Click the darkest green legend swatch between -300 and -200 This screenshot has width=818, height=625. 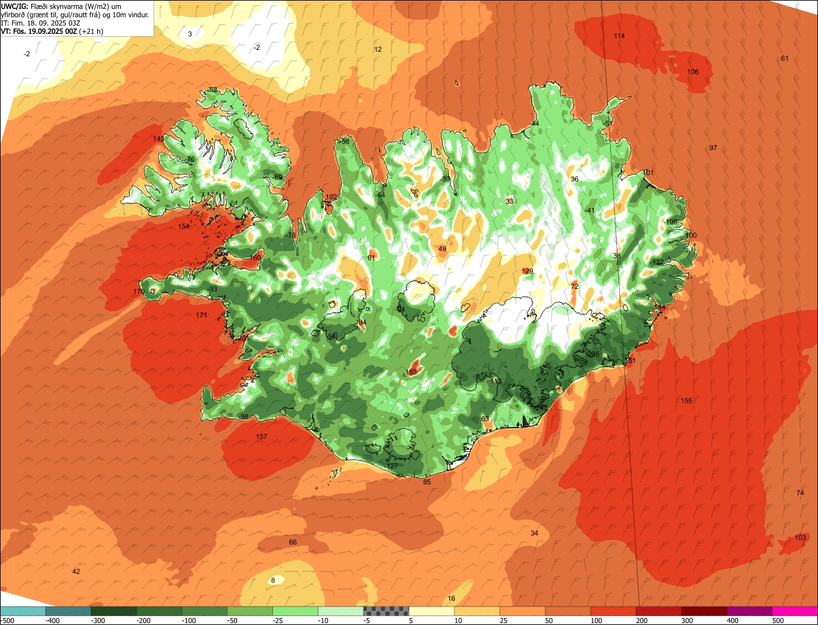(x=114, y=611)
